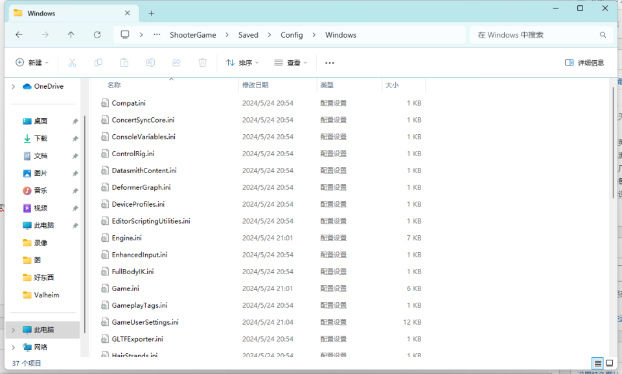The image size is (622, 374).
Task: Open chevron dropdown after ShooterGame breadcrumb
Action: click(x=227, y=35)
